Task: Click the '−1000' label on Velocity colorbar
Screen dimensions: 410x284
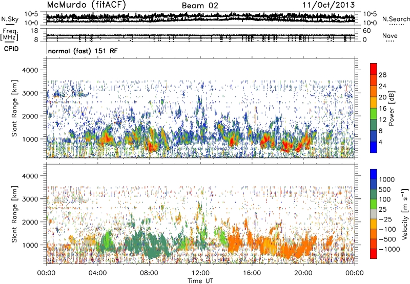Action: tap(389, 249)
